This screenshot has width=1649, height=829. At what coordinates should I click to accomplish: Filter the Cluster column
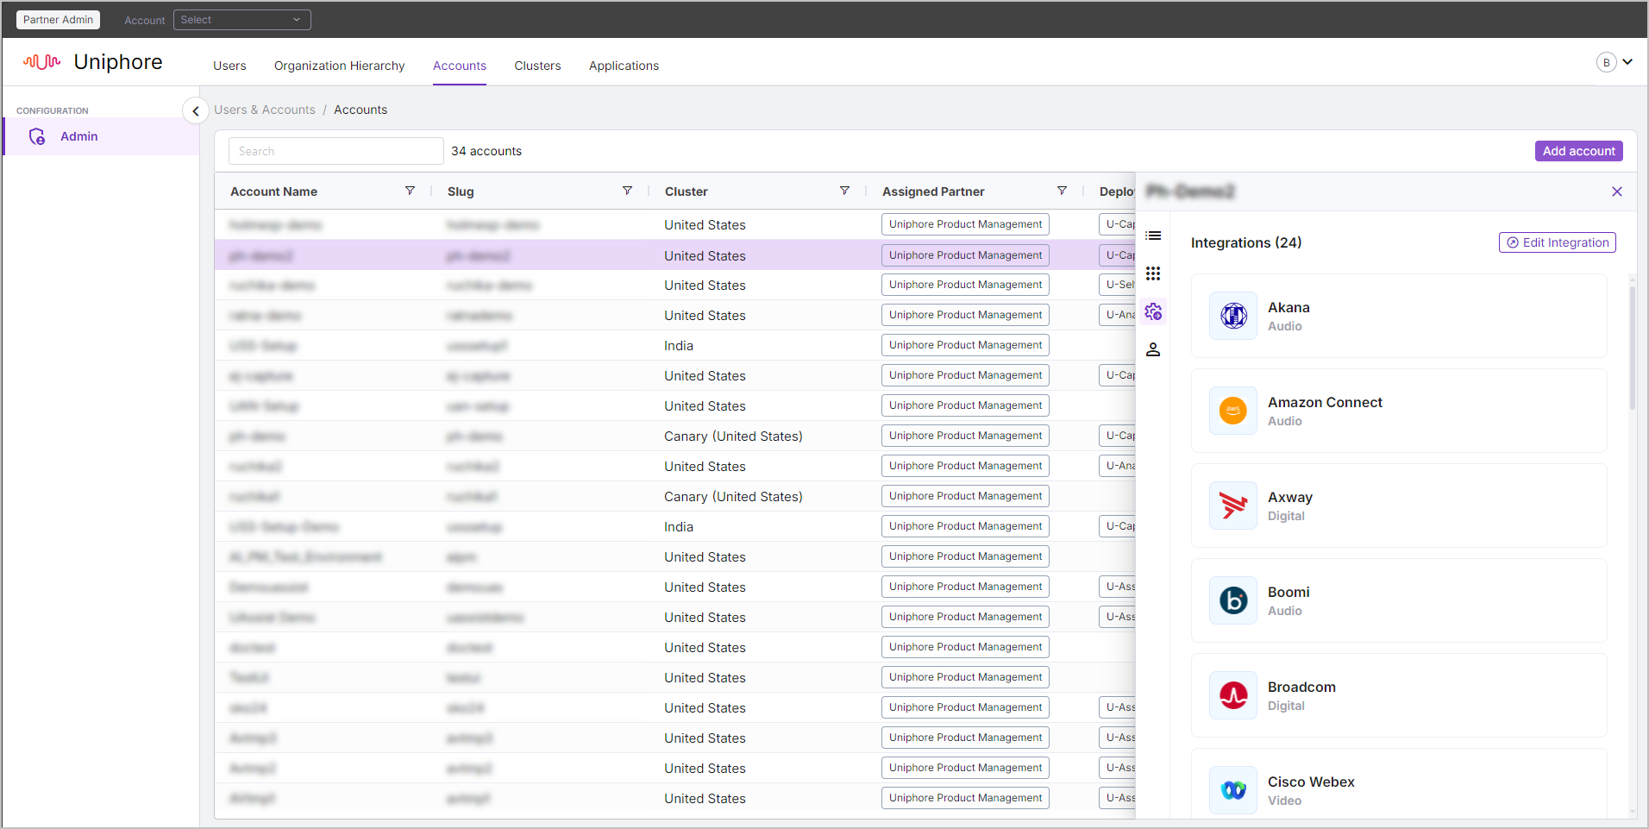pyautogui.click(x=844, y=191)
